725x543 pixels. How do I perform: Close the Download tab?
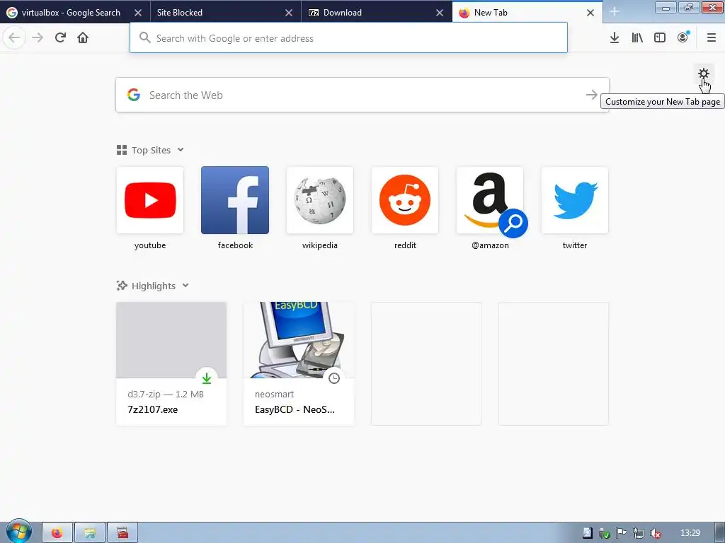[x=440, y=13]
